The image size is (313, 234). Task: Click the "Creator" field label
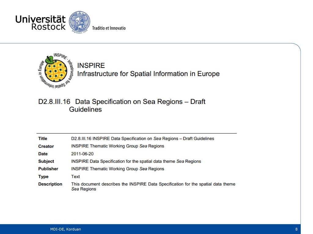coord(46,146)
